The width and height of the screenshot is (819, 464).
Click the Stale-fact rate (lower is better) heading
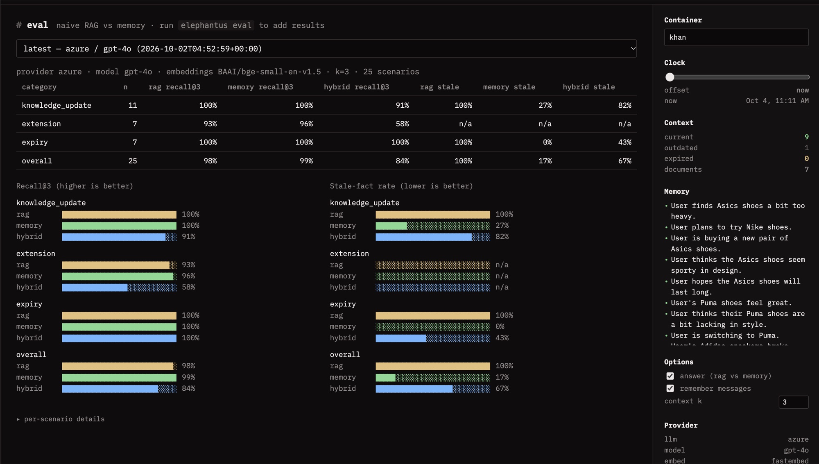pos(401,186)
